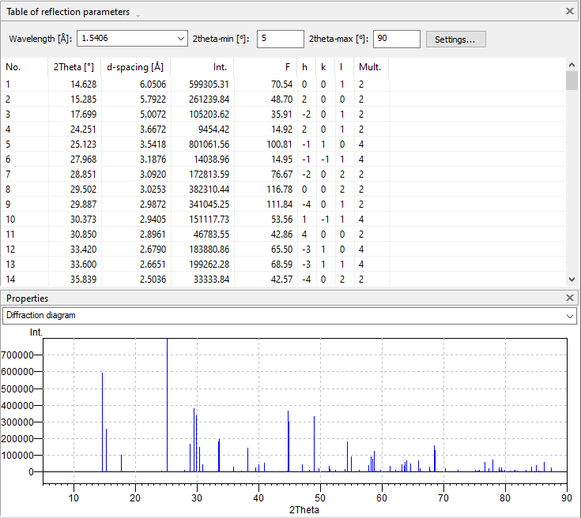Close the Table of reflection parameters panel
This screenshot has height=518, width=581.
pos(570,12)
